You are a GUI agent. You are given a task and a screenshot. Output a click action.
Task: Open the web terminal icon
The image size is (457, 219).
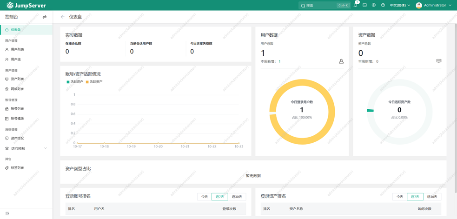(x=364, y=6)
